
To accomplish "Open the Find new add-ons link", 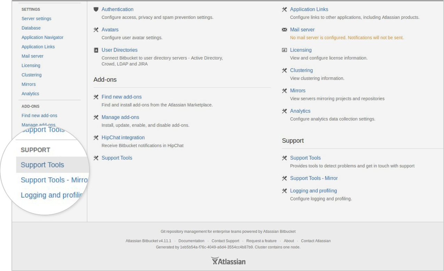I will tap(121, 97).
